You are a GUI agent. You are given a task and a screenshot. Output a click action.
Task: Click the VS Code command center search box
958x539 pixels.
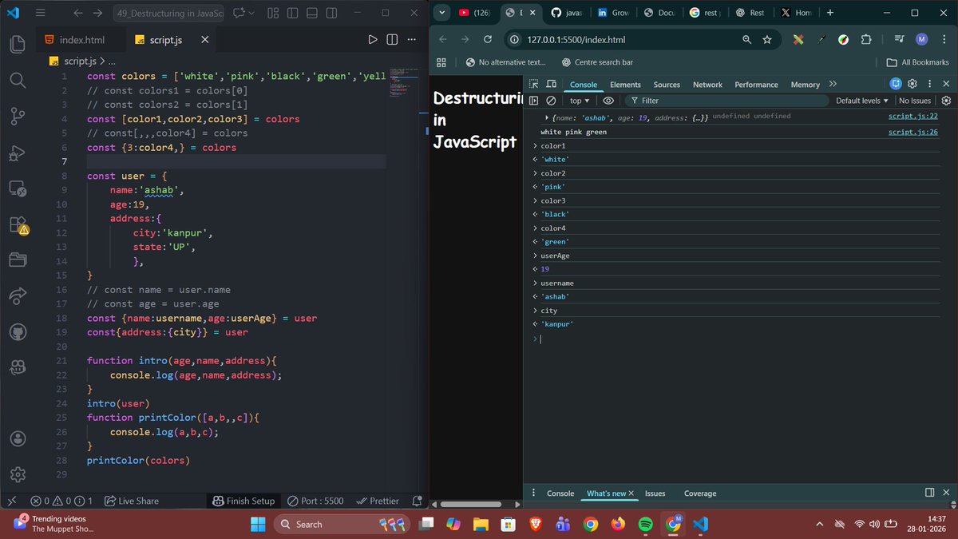coord(168,14)
